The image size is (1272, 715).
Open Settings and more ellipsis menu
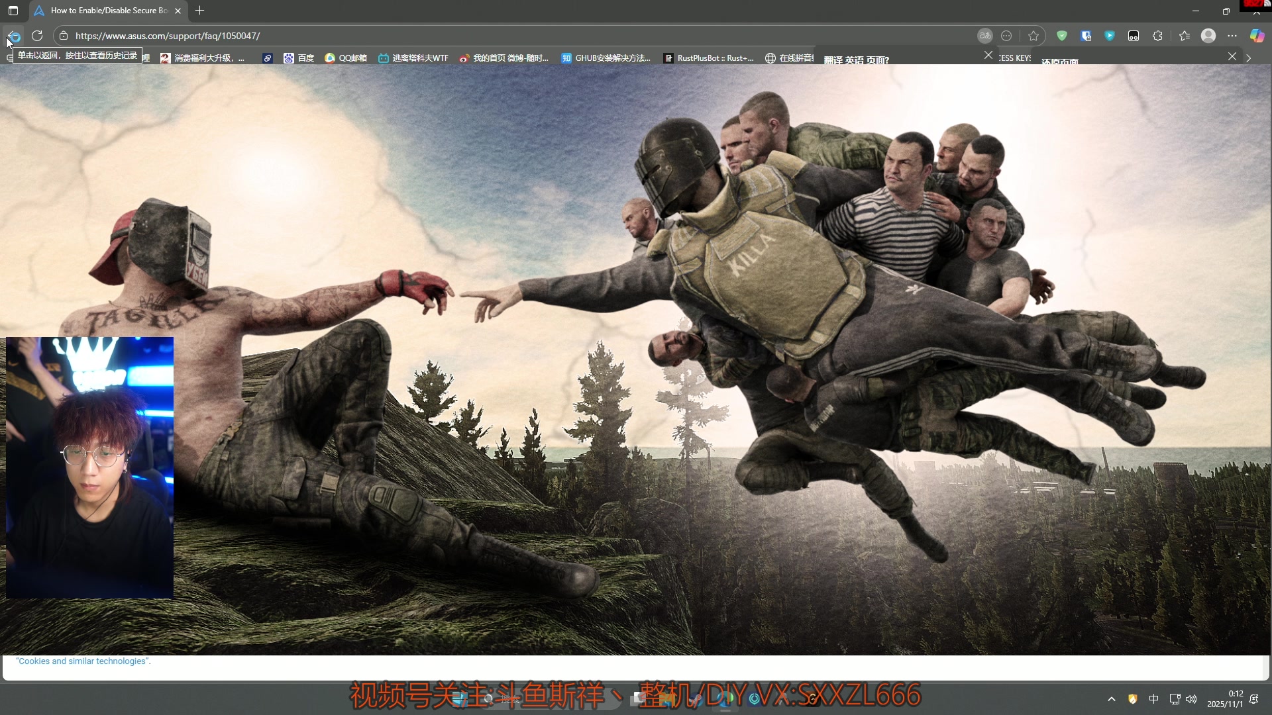[1232, 36]
